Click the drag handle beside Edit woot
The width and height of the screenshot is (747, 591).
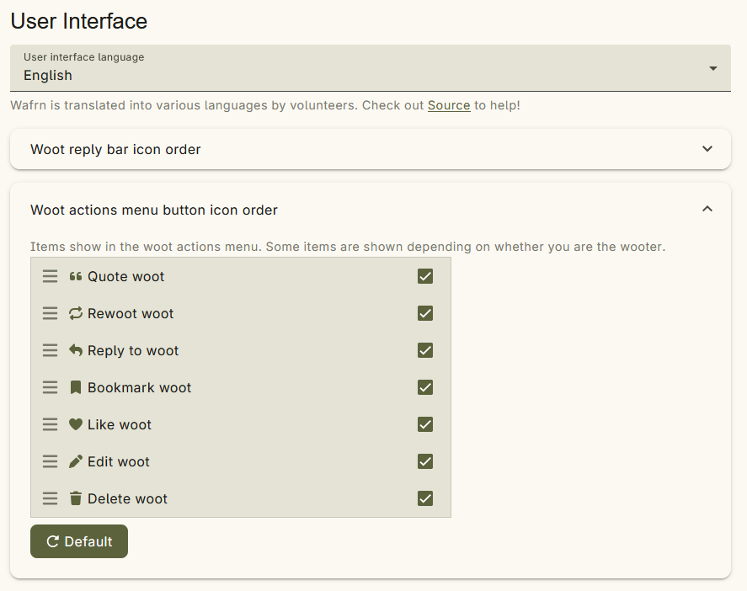point(50,461)
